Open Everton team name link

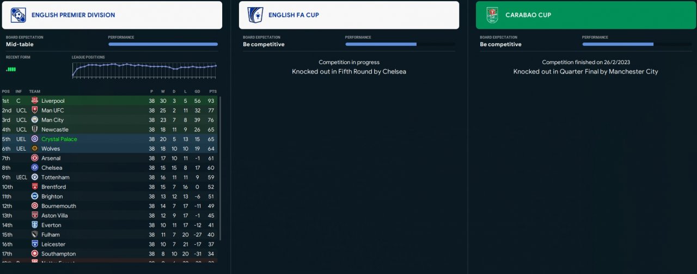click(50, 225)
